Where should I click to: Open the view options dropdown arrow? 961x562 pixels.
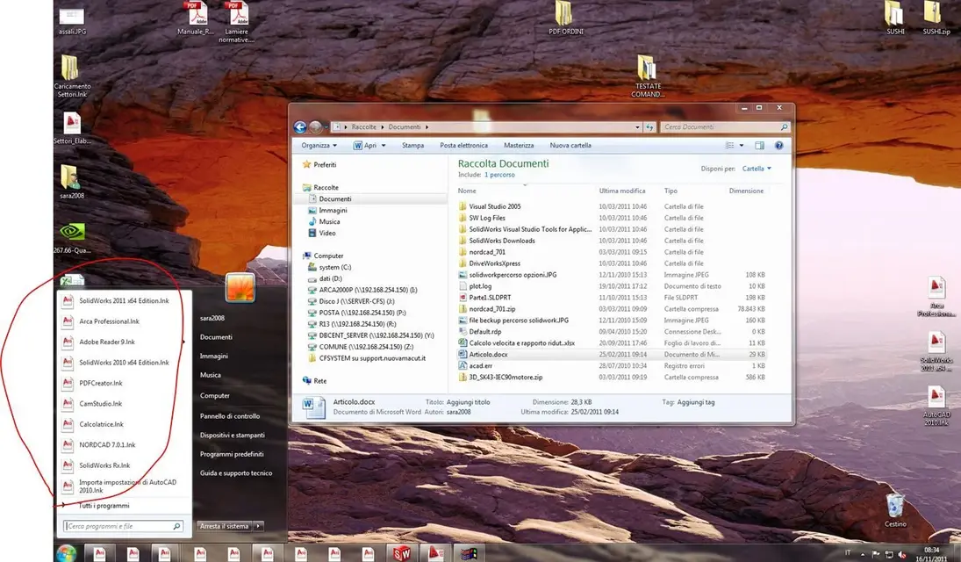[741, 146]
